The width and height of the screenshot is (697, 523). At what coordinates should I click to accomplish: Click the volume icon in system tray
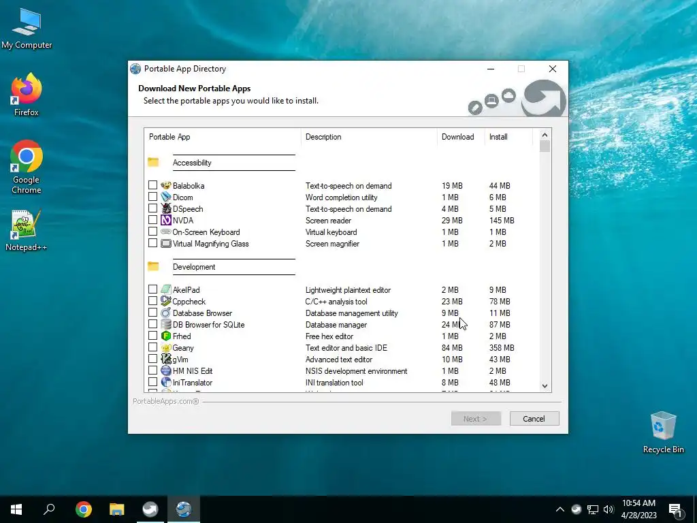coord(609,509)
